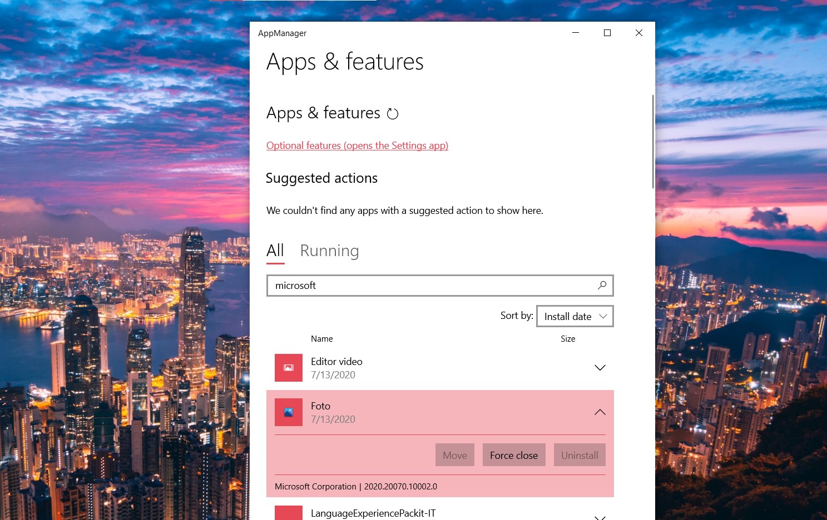The height and width of the screenshot is (520, 827).
Task: Click Microsoft Corporation version text
Action: tap(356, 487)
